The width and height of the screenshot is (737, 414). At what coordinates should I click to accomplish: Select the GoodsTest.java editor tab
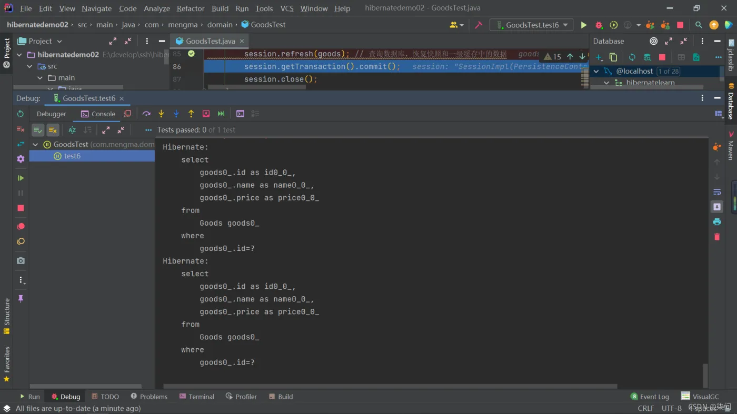211,41
